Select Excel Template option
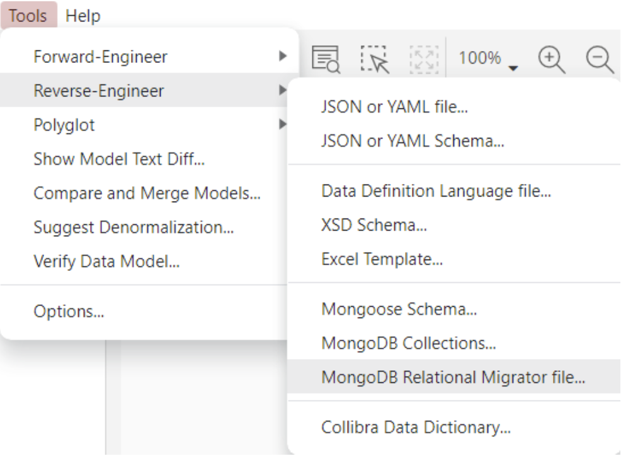 [x=381, y=258]
